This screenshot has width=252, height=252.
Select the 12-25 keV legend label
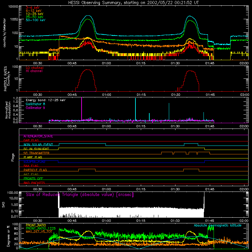[35, 14]
